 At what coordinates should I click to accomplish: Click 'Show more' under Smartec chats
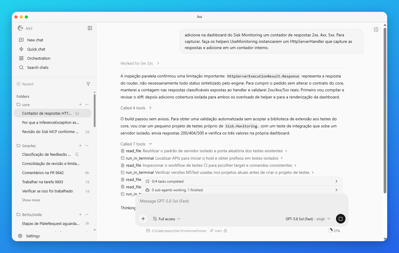click(31, 200)
